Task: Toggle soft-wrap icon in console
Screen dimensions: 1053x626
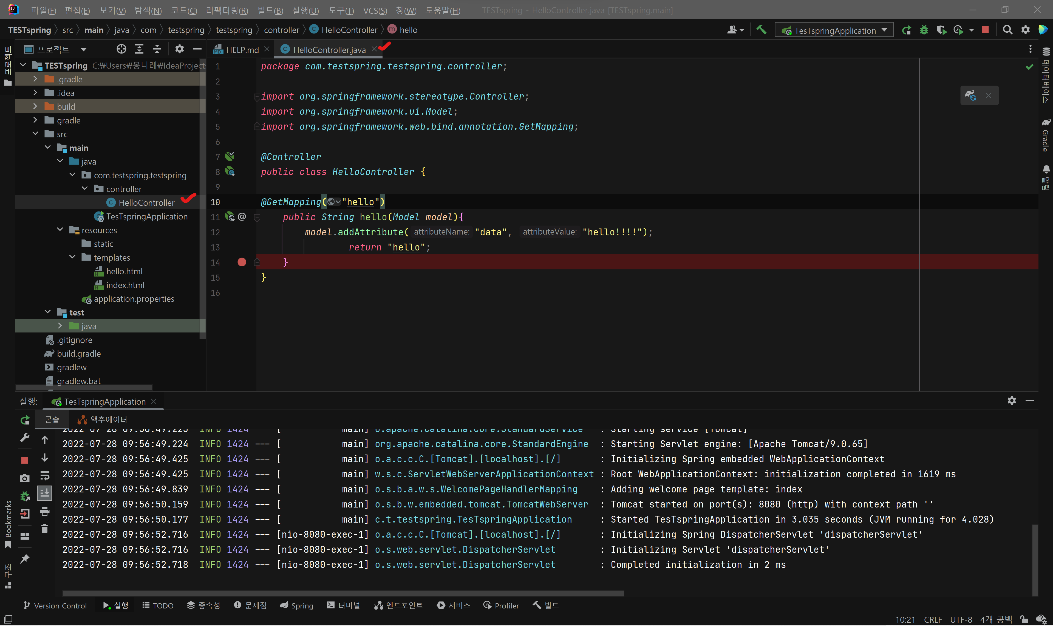Action: coord(45,476)
